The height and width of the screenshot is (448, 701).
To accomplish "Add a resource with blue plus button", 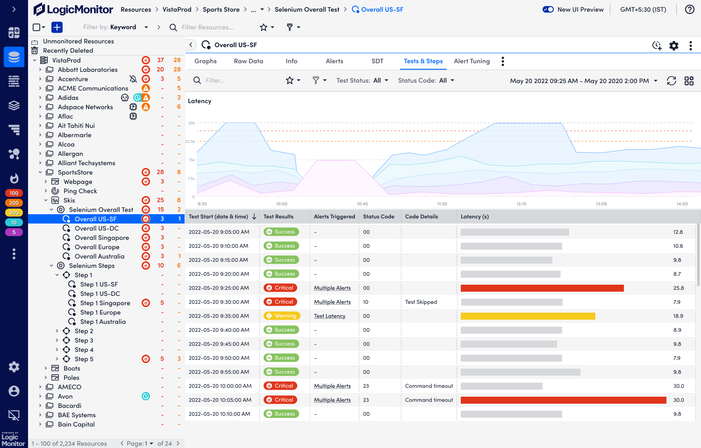I will point(57,27).
